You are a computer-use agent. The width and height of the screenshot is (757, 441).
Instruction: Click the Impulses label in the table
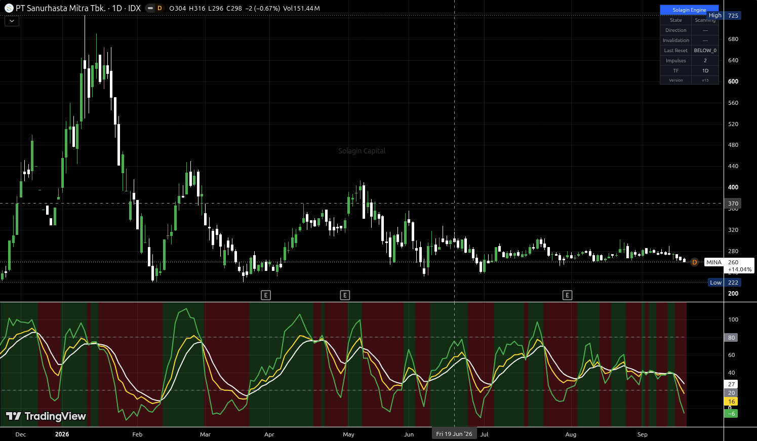[x=675, y=61]
